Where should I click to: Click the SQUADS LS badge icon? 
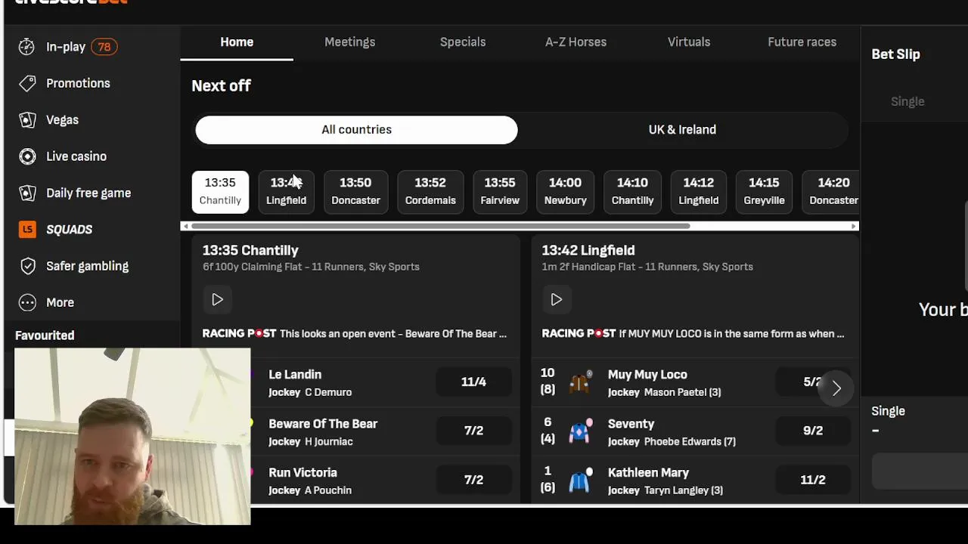point(27,230)
